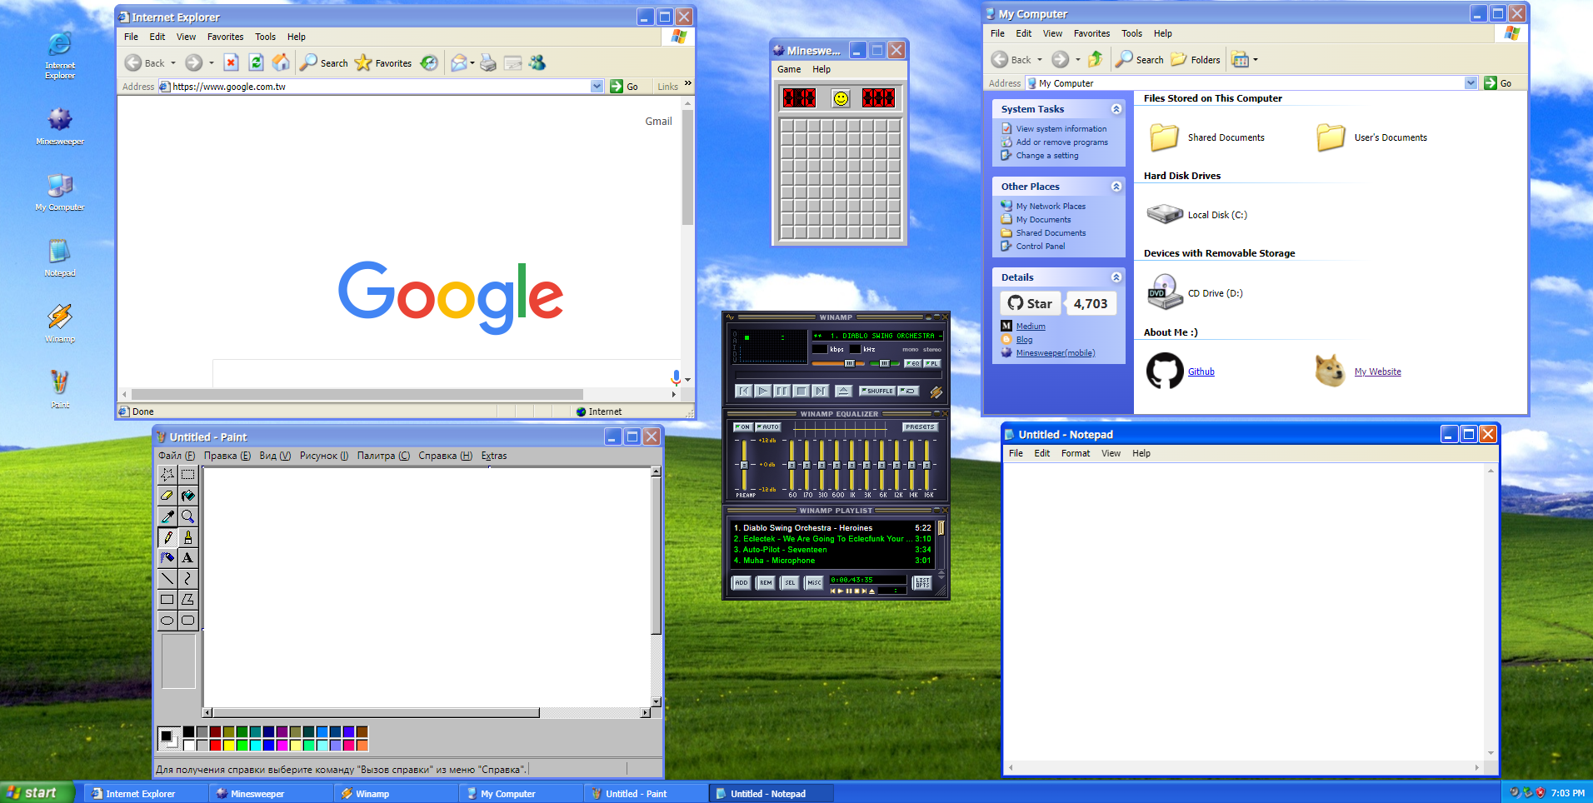Toggle the repeat button in Winamp
1593x803 pixels.
pos(909,391)
